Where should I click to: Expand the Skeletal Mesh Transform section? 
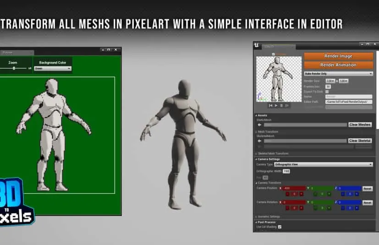(x=256, y=154)
